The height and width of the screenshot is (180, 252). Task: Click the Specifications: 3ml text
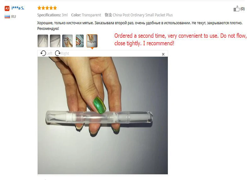point(52,15)
